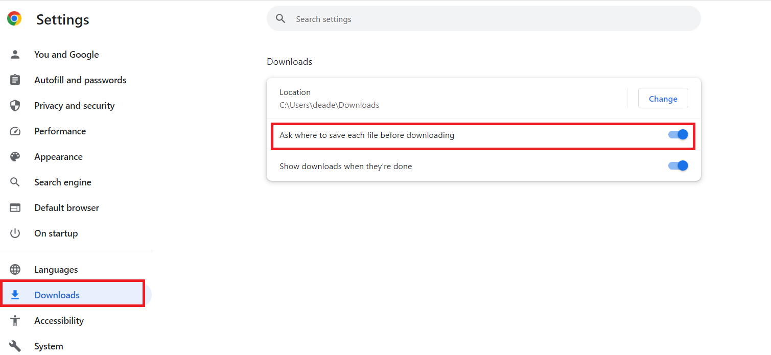Click the Settings page title
771x355 pixels.
point(63,19)
